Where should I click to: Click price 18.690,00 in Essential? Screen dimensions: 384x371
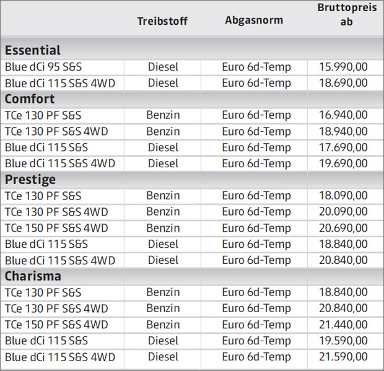(x=343, y=83)
